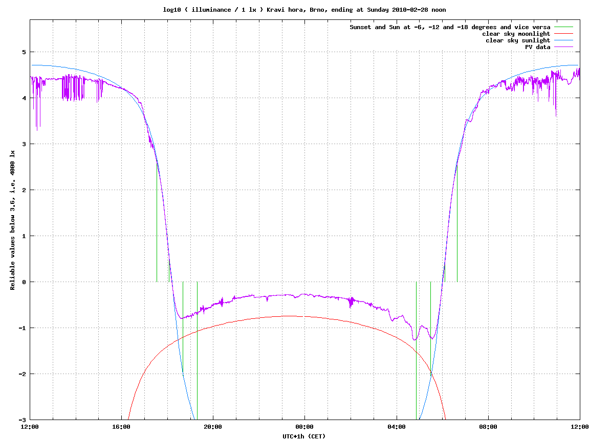Click the x-axis tick label "04:00"
The width and height of the screenshot is (589, 441).
397,427
